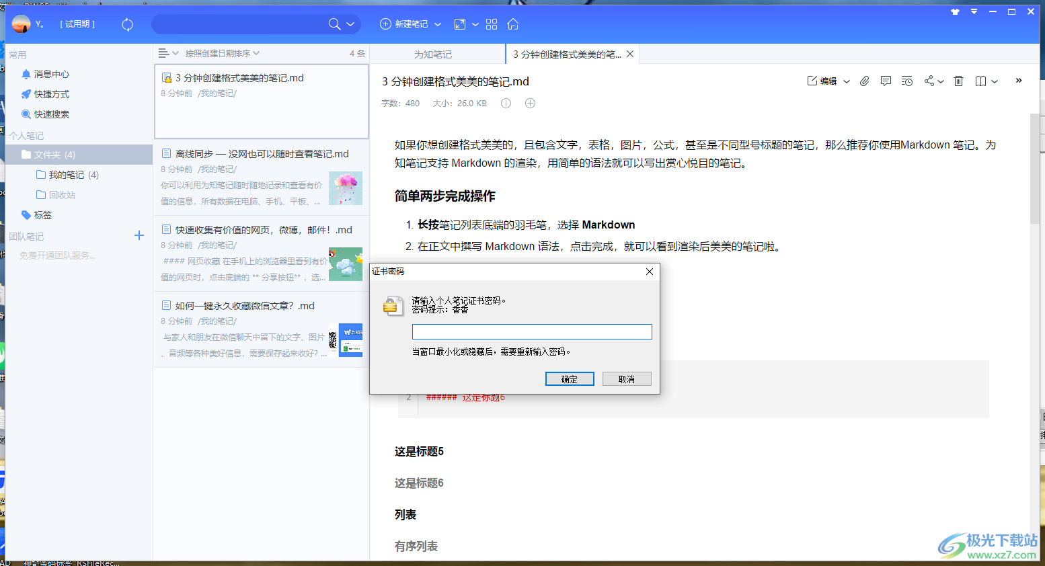This screenshot has height=566, width=1045.
Task: Select note 3 分钟创建格式美美的笔记.md in list
Action: coord(262,101)
